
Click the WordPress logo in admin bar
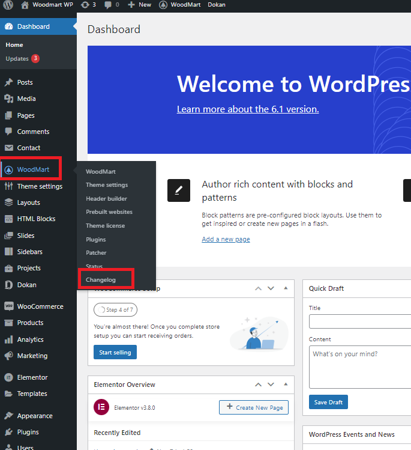click(8, 5)
